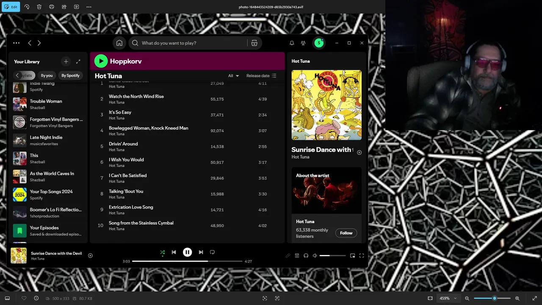
Task: Print the image from Photos toolbar
Action: [x=52, y=7]
